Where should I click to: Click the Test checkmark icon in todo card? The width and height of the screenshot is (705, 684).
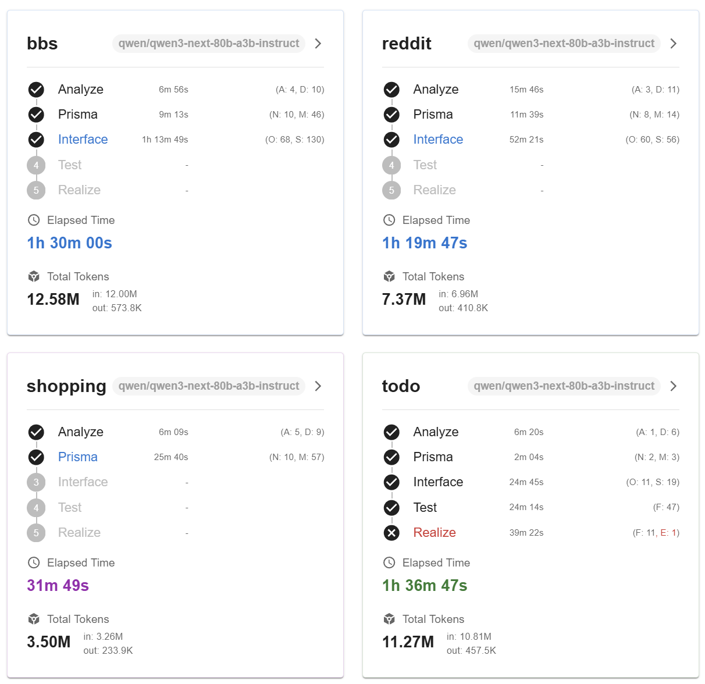tap(391, 507)
